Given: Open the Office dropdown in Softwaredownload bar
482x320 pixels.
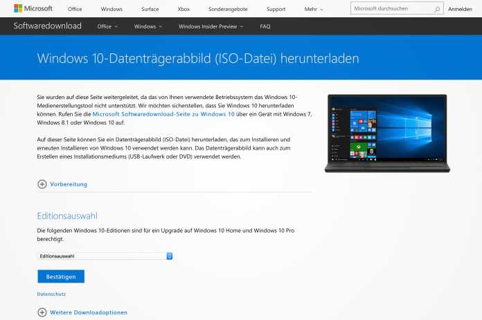Looking at the screenshot, I should pos(107,26).
